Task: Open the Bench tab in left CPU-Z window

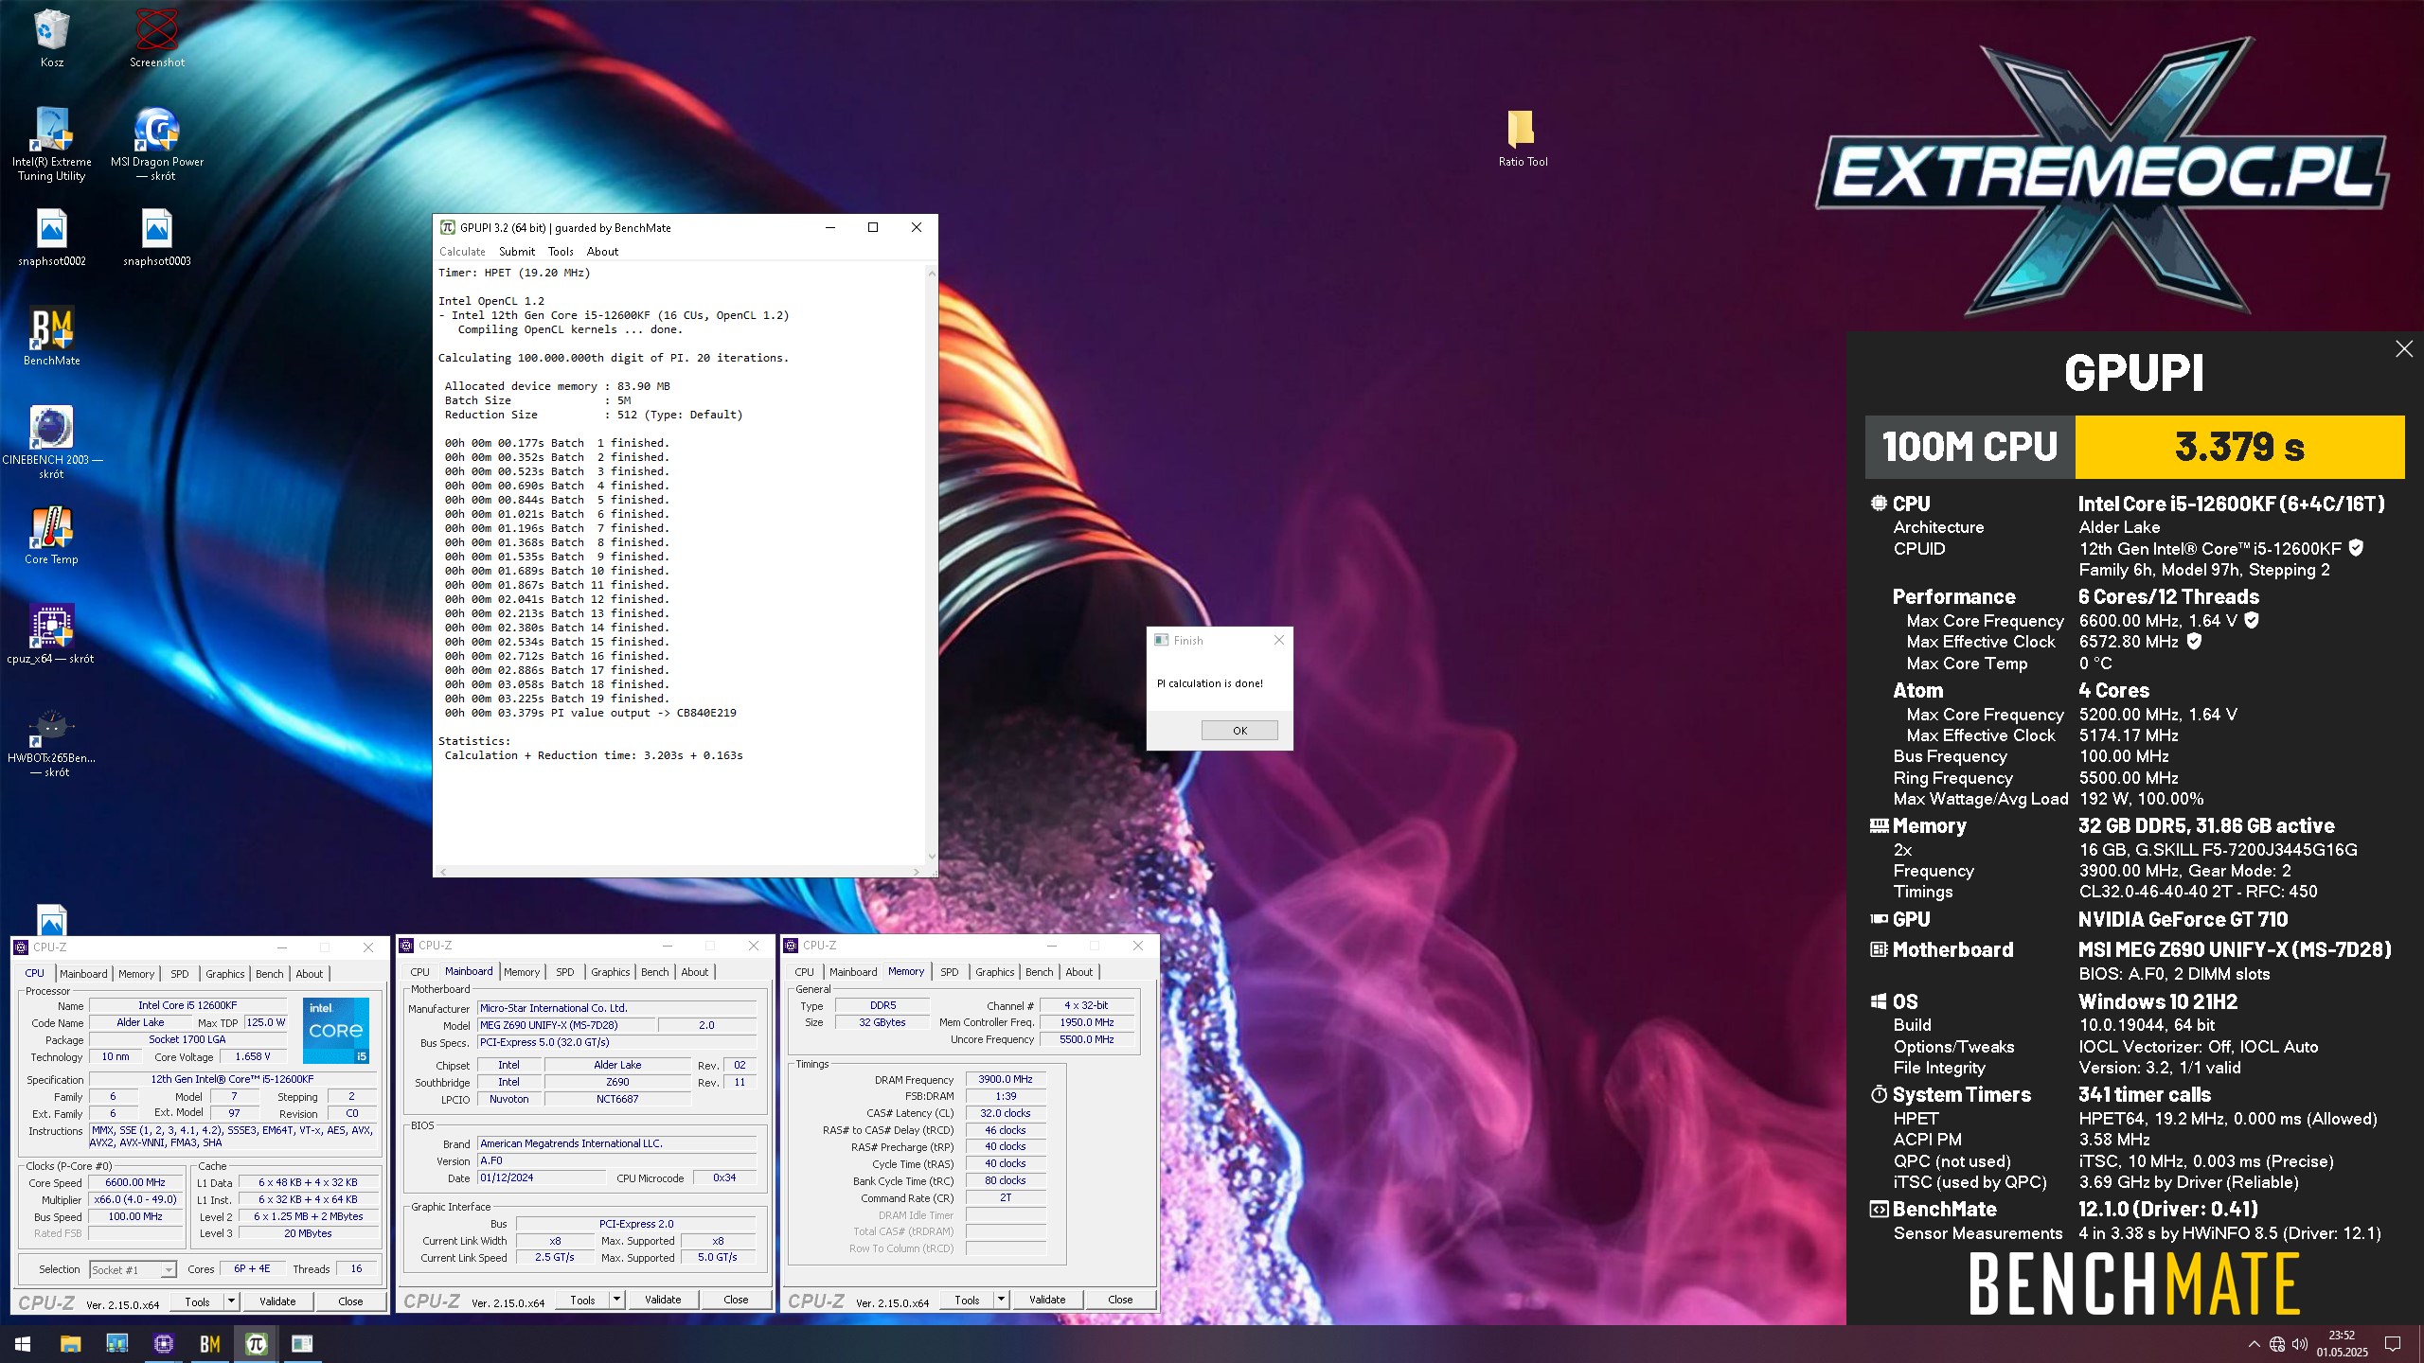Action: point(270,974)
